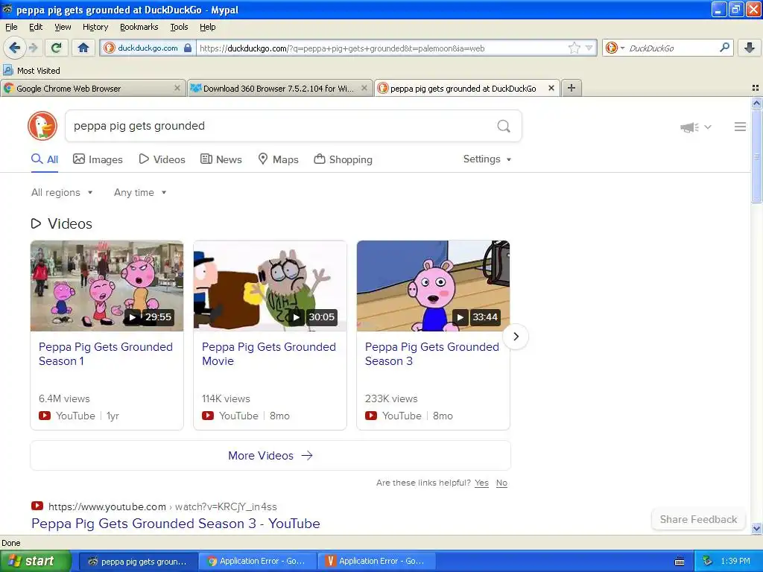The height and width of the screenshot is (572, 763).
Task: Click the vertical scrollbar down arrow
Action: 756,529
